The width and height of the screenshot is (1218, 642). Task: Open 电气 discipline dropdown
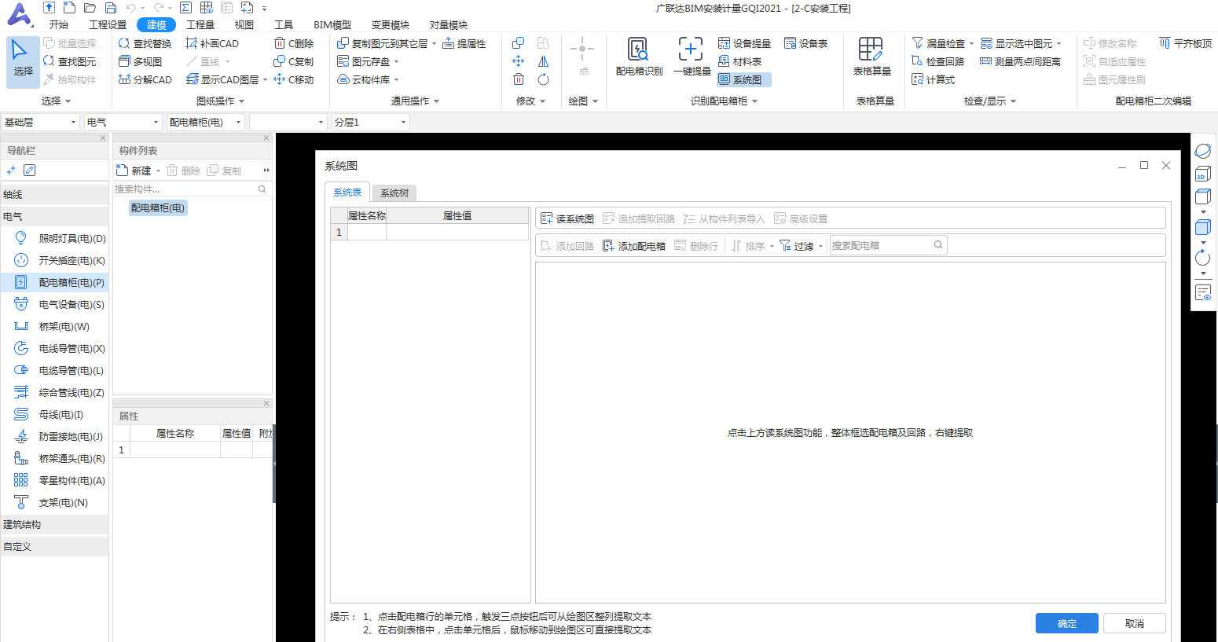coord(123,122)
